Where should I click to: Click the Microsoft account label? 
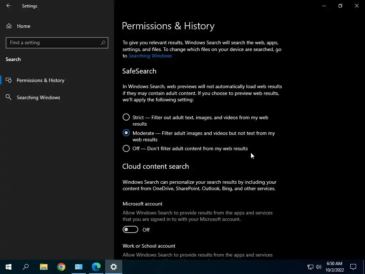tap(143, 204)
